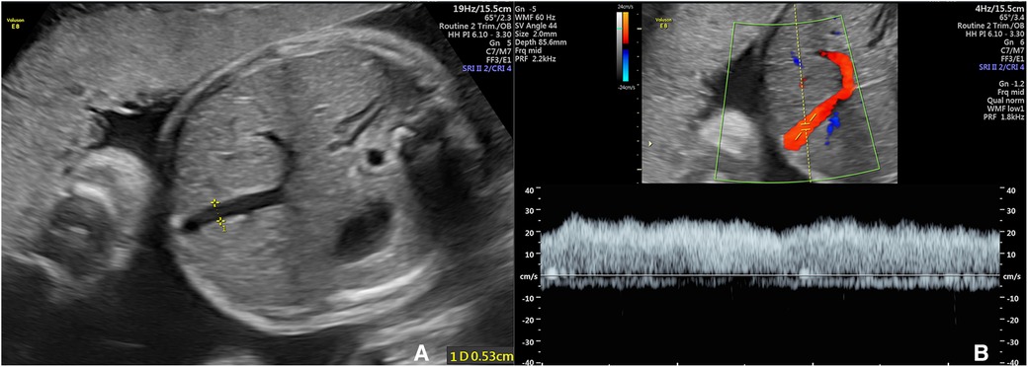Select the upper yellow caliper cross marker
This screenshot has height=367, width=1028.
click(214, 203)
